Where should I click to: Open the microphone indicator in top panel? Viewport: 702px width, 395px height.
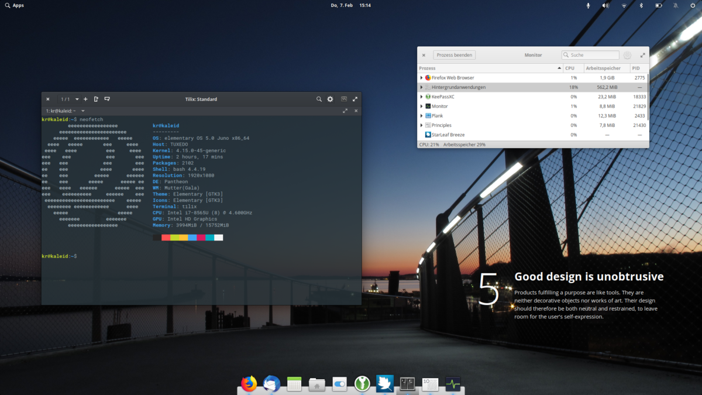[x=589, y=5]
